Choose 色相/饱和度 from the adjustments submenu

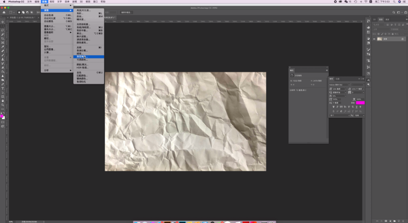coord(83,27)
